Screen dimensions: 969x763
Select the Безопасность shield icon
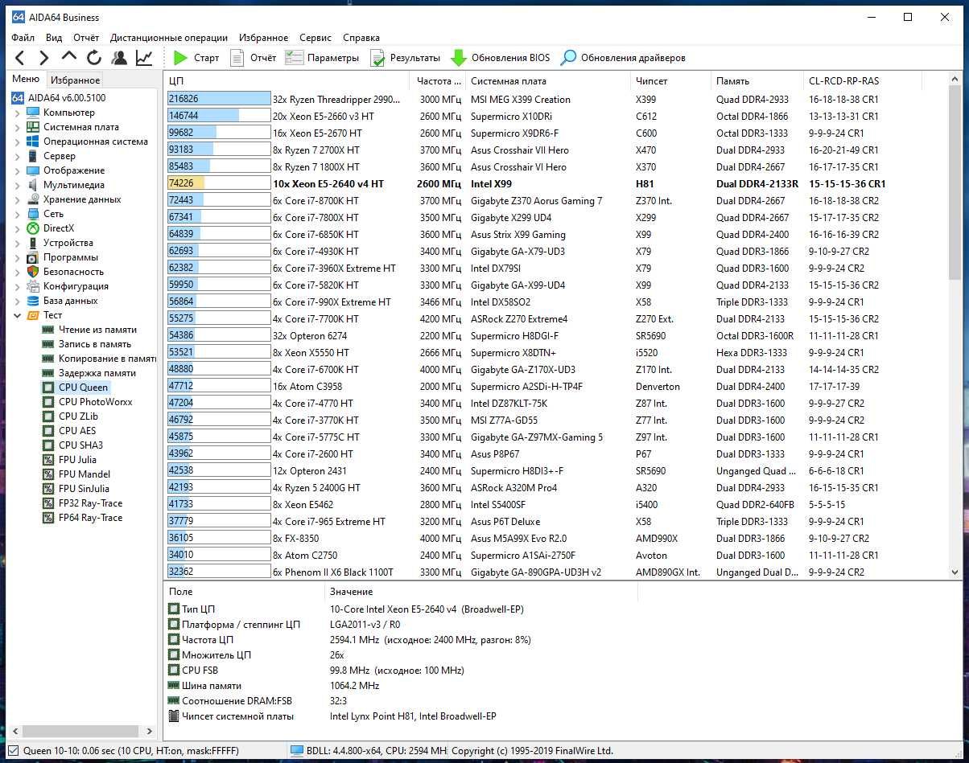pos(33,272)
